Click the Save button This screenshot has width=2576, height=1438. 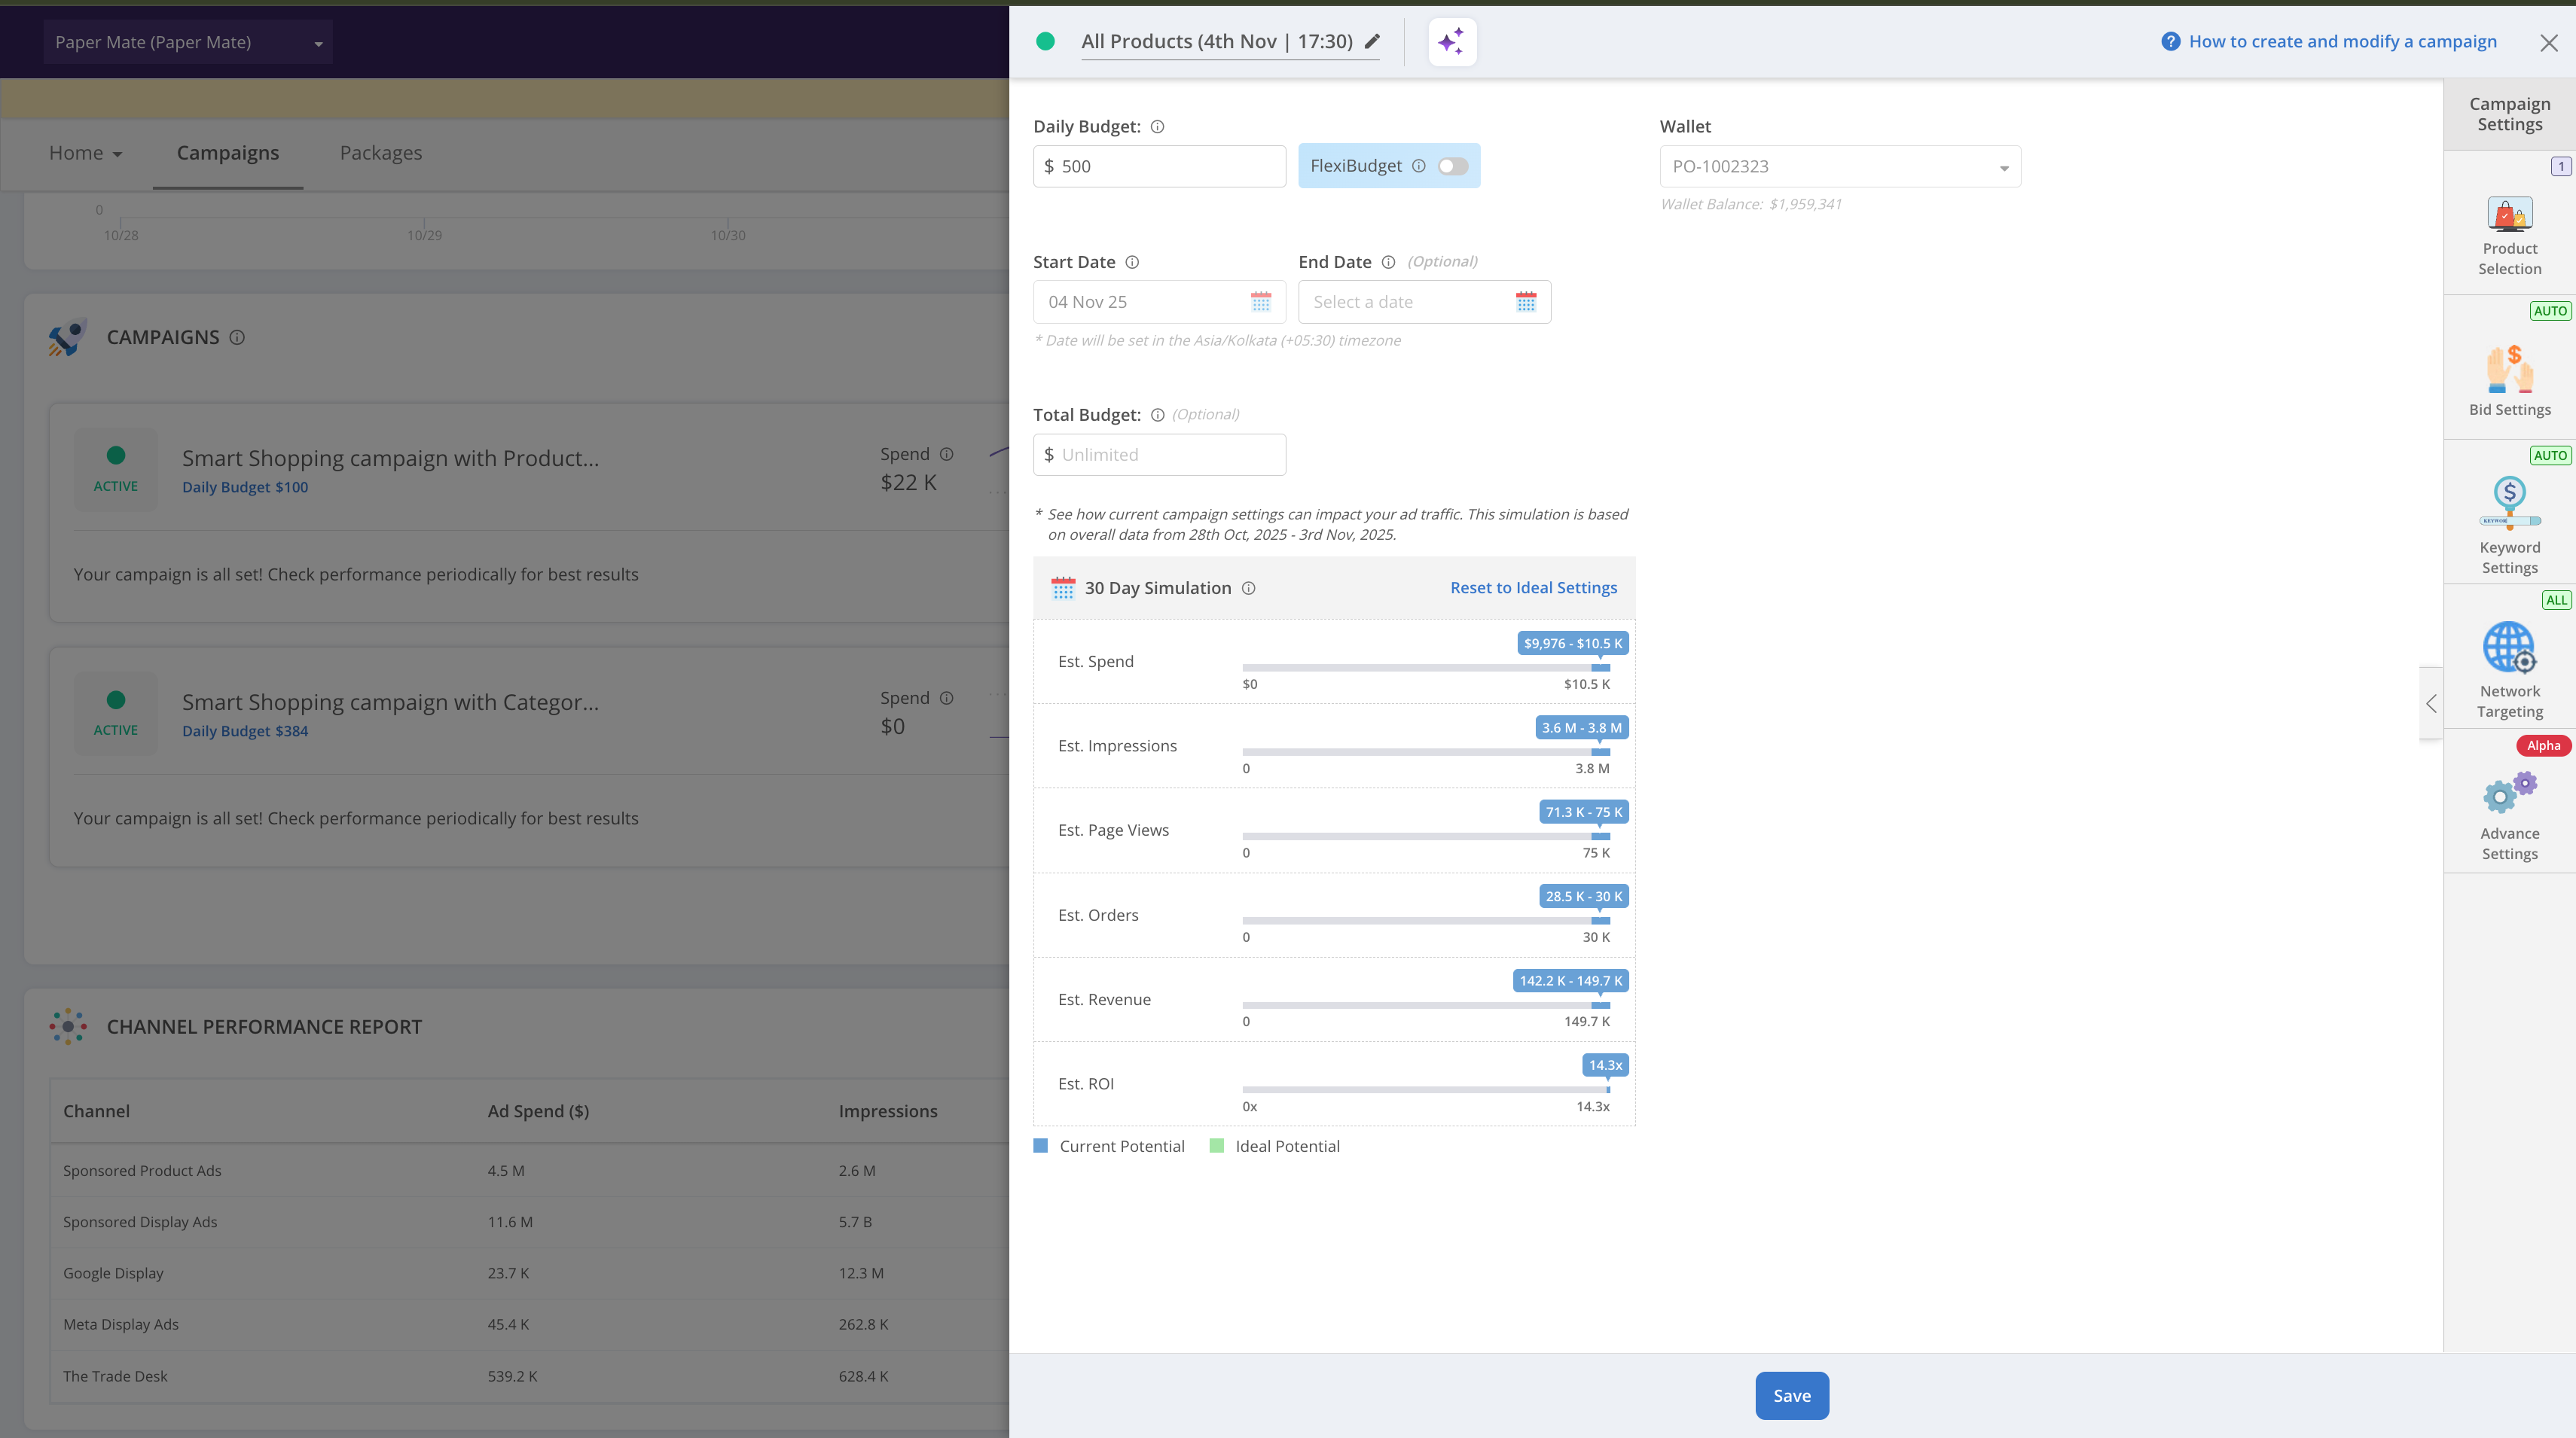(1791, 1395)
